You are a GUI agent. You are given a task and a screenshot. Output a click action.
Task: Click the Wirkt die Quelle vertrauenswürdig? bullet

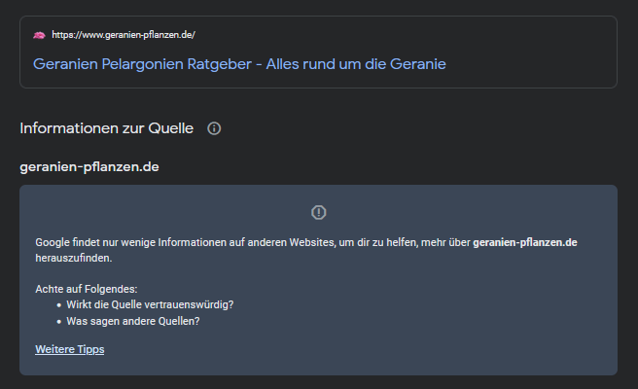pos(150,304)
